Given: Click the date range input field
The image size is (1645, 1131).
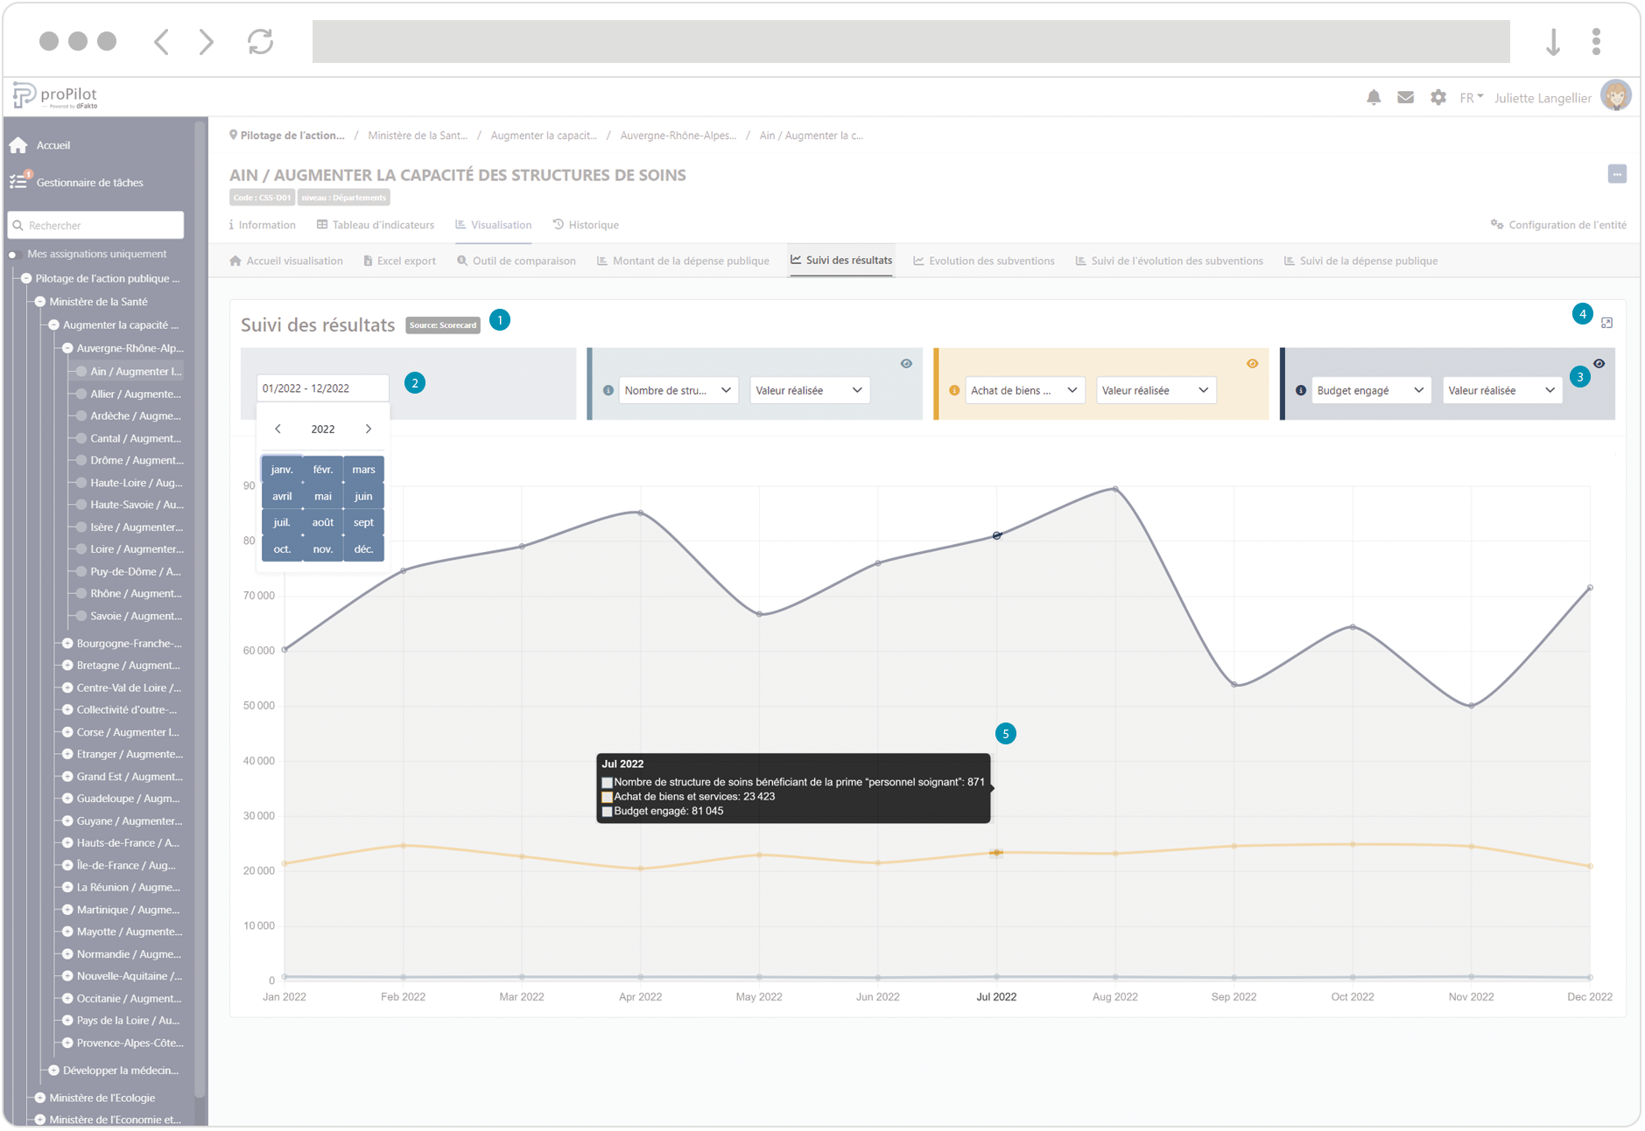Looking at the screenshot, I should 322,388.
